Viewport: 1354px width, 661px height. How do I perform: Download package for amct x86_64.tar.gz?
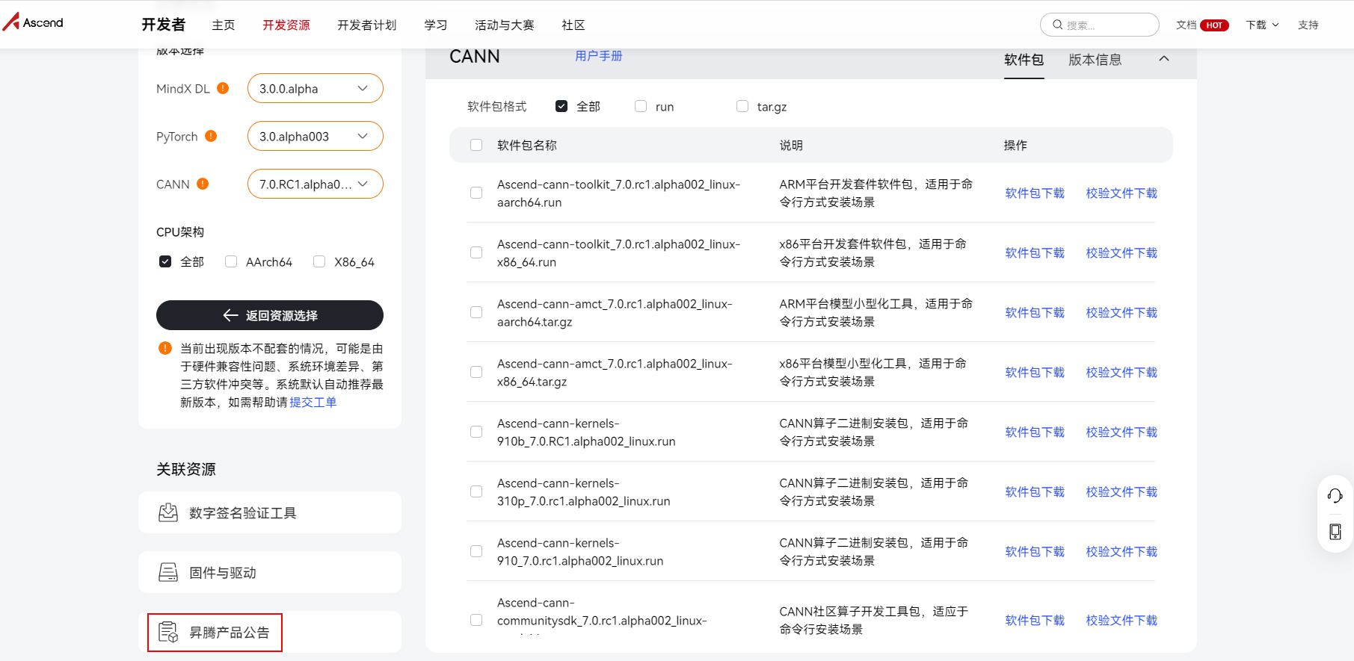coord(1035,372)
